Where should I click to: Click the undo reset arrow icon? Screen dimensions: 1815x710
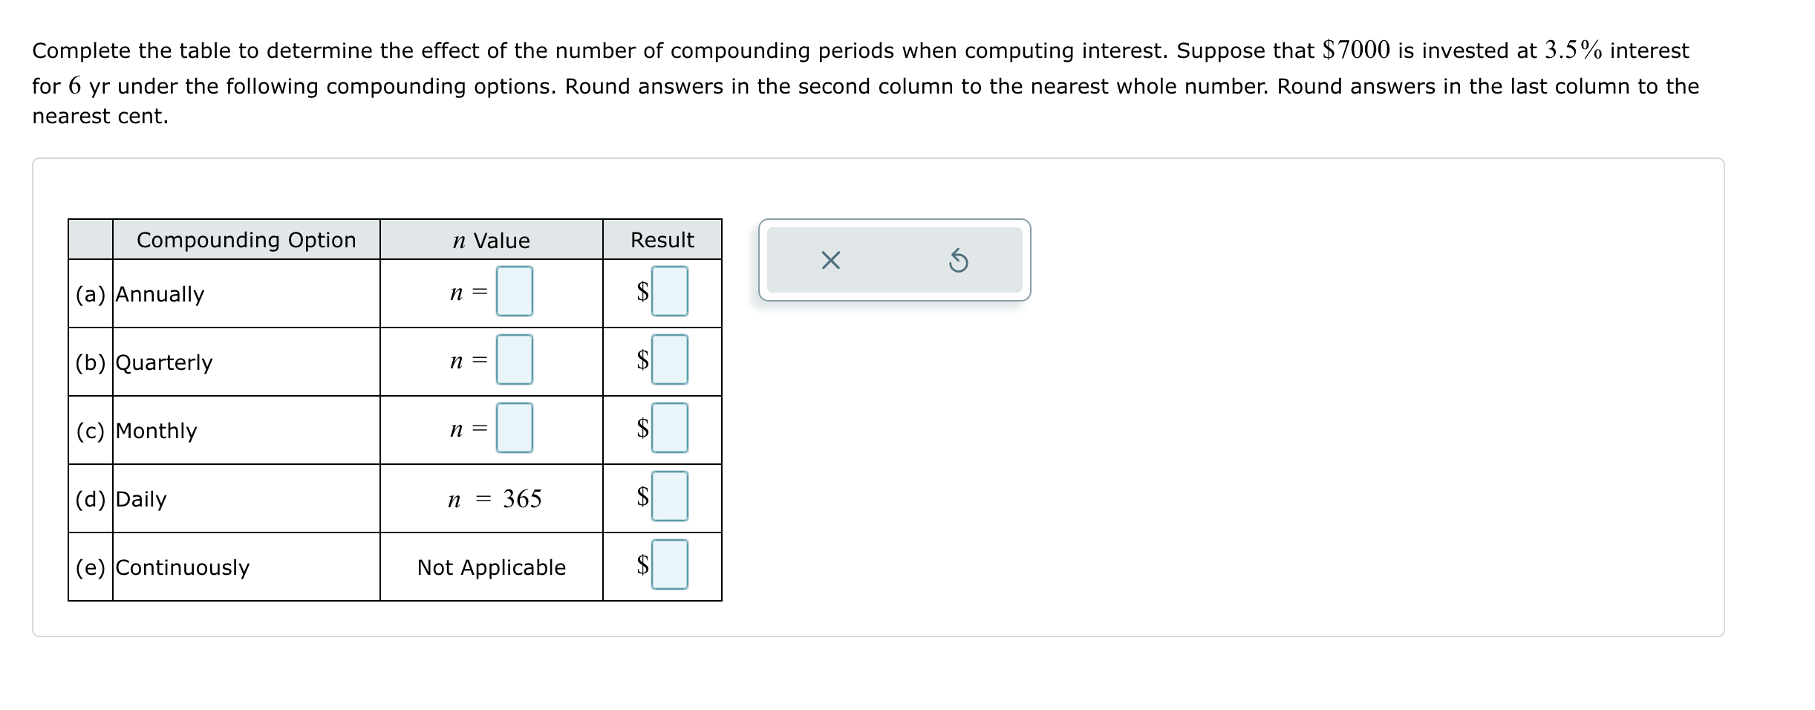pyautogui.click(x=958, y=259)
